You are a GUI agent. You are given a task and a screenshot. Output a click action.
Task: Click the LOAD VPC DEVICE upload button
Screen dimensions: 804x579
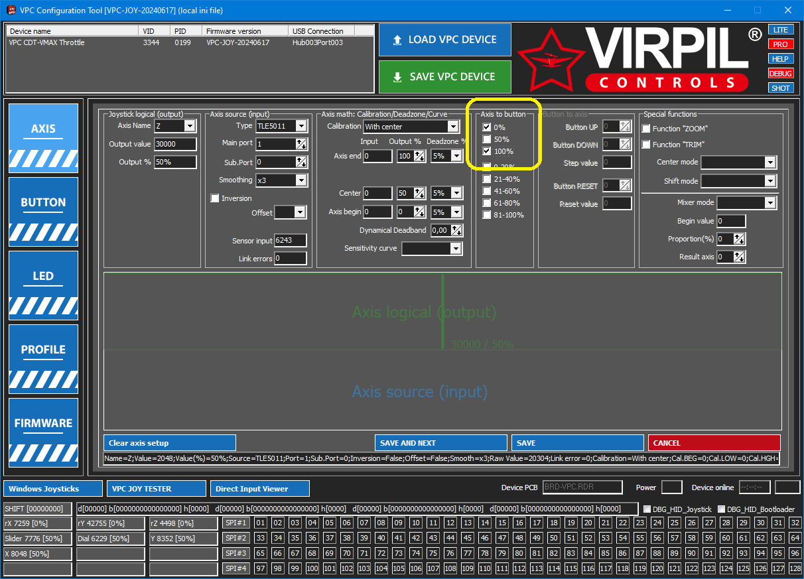pos(444,40)
